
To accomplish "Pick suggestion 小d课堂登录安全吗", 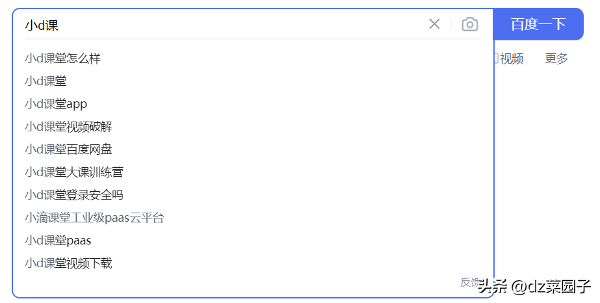I will pos(74,195).
